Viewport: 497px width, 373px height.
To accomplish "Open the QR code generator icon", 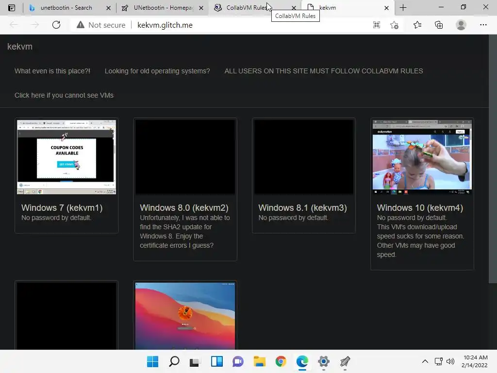I will [377, 25].
